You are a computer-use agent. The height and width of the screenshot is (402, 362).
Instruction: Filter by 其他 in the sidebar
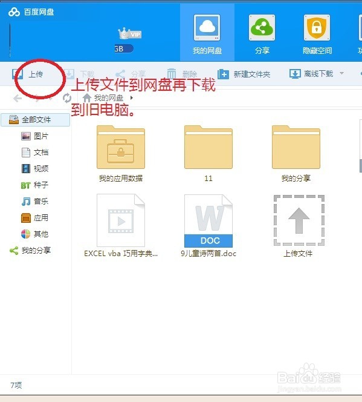pos(35,234)
